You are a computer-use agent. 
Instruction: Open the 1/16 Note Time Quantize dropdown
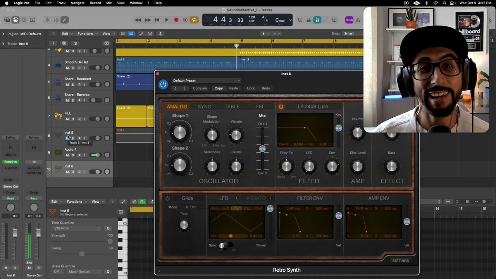[77, 228]
